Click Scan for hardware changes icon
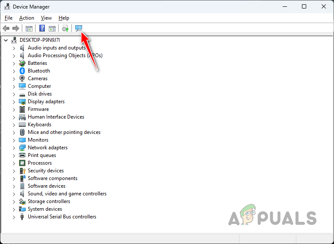Image resolution: width=334 pixels, height=244 pixels. coord(79,28)
